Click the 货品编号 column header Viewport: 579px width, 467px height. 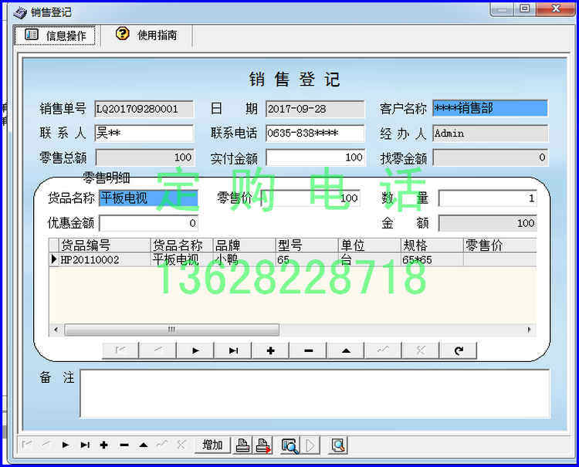click(x=104, y=245)
